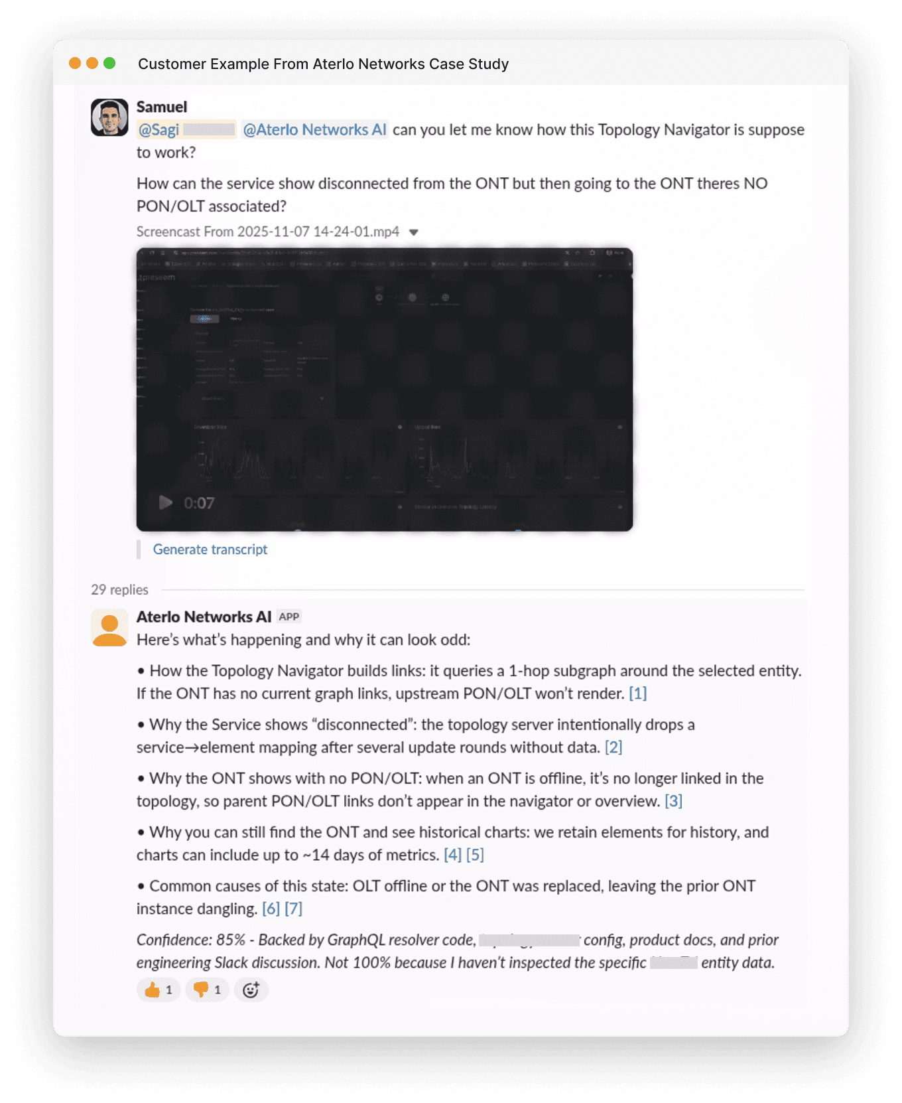Open citation [6] reference
The height and width of the screenshot is (1103, 902).
coord(271,908)
